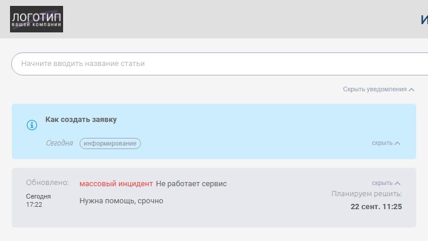Select the Нужна помощь, срочно description text
Viewport: 428px width, 241px height.
(121, 201)
